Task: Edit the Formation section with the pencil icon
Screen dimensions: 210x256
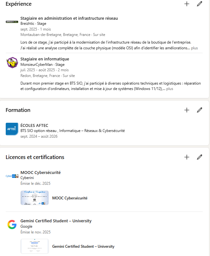Action: tap(200, 110)
